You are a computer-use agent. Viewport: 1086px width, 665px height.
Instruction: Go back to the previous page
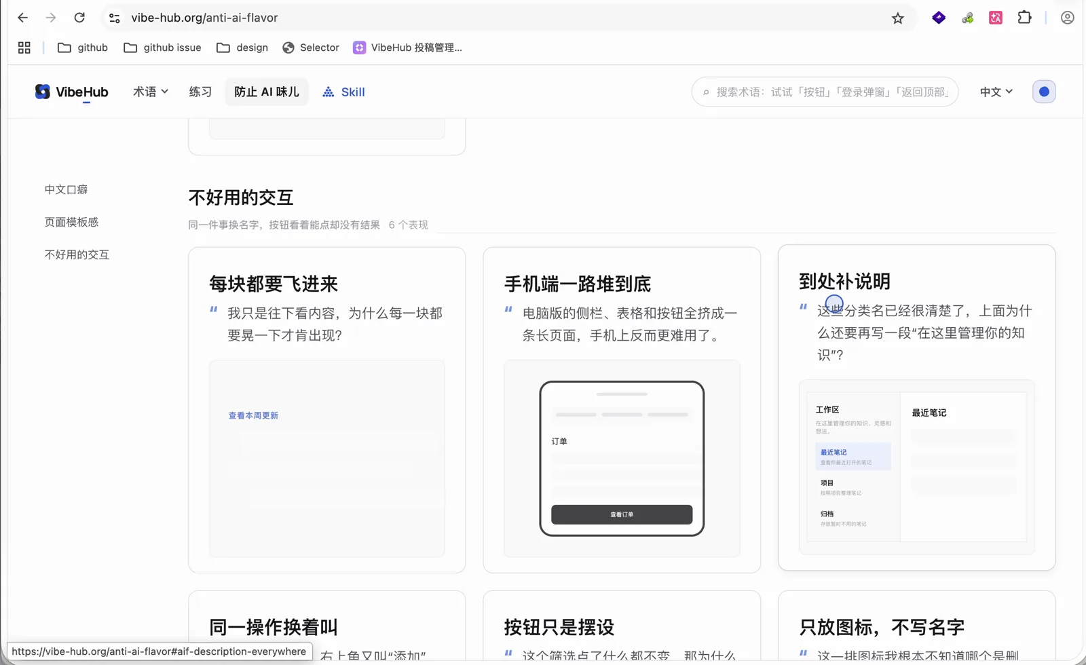(x=22, y=18)
